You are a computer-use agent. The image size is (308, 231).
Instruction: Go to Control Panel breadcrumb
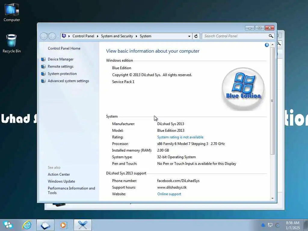coord(83,36)
